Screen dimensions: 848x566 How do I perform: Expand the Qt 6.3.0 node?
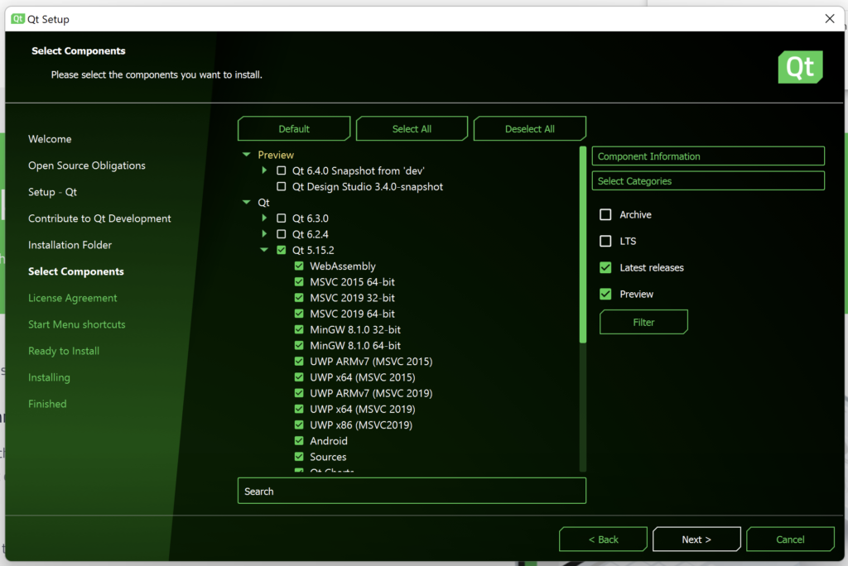(264, 218)
